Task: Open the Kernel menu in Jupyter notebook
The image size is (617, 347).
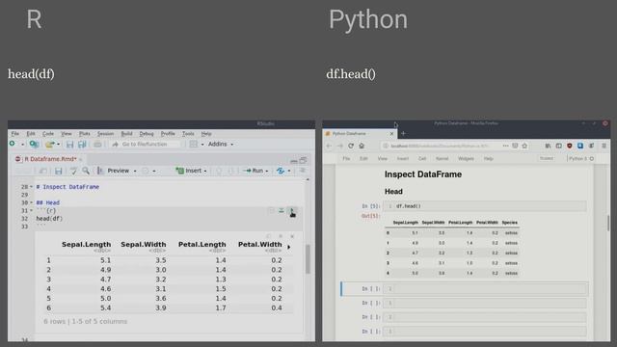Action: click(x=442, y=158)
